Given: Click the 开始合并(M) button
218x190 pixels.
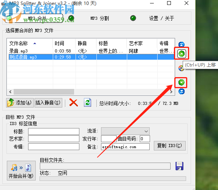Looking at the screenshot, I should point(21,171).
